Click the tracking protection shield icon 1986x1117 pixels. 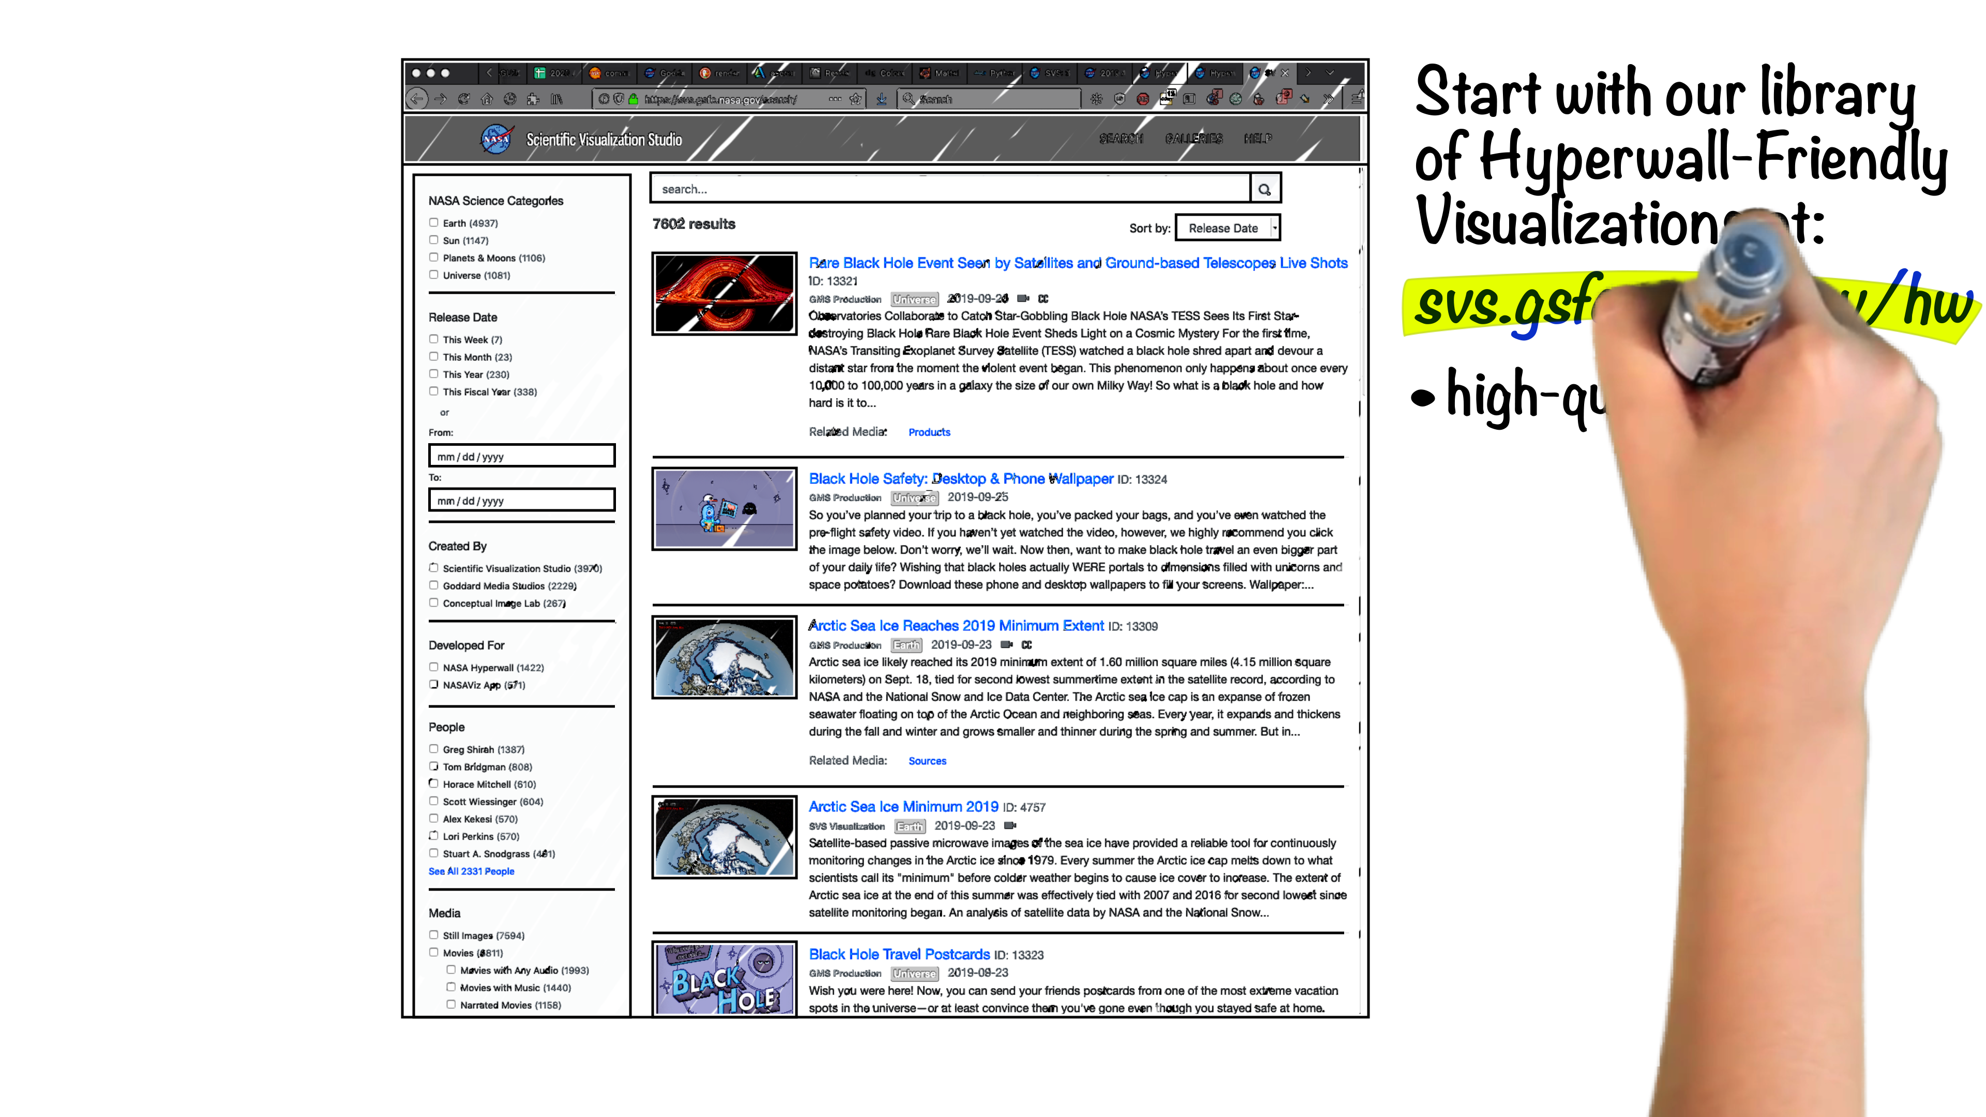[x=619, y=99]
